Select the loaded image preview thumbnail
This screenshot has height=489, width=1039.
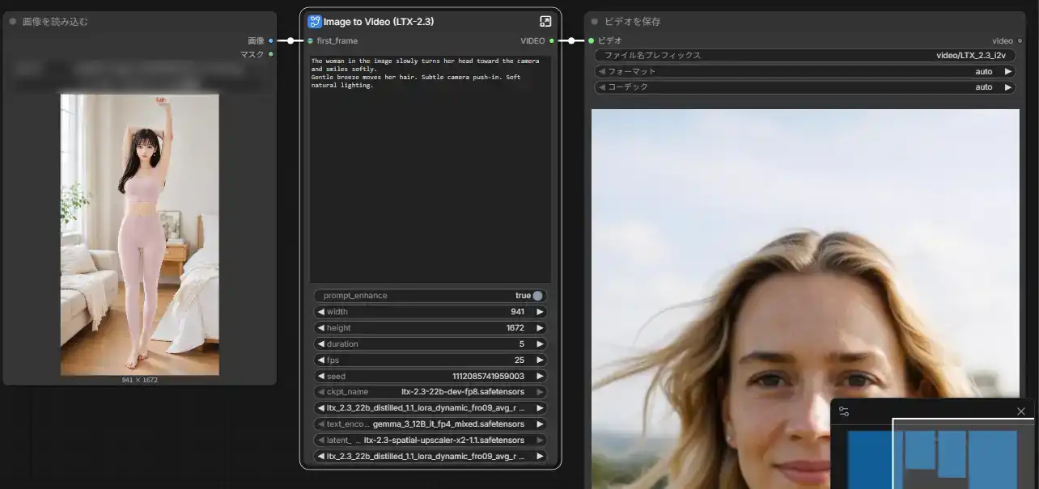140,235
